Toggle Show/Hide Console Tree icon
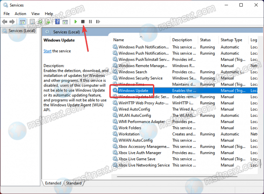264x194 pixels. pos(22,22)
